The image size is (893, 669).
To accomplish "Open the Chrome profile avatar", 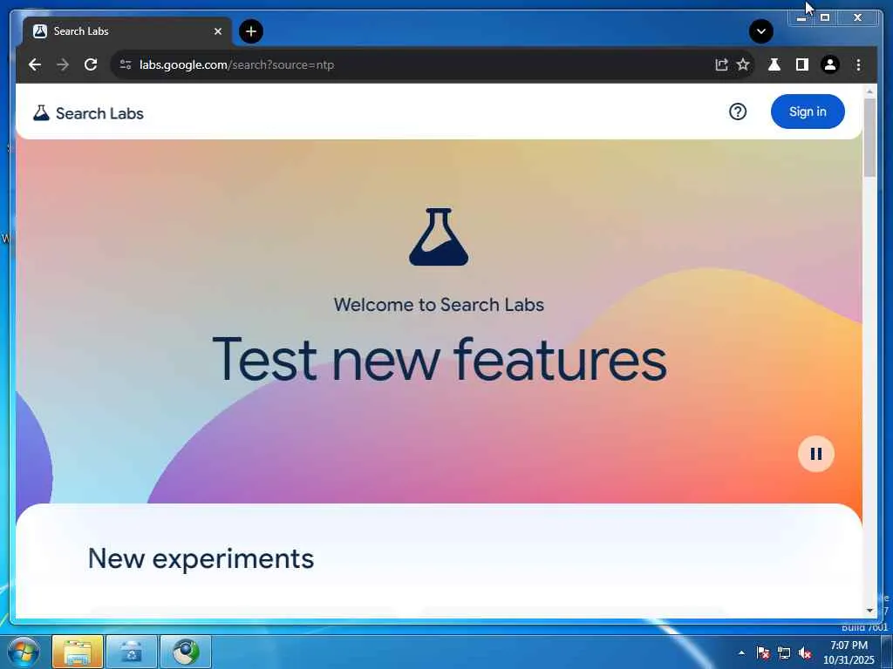I will [830, 64].
